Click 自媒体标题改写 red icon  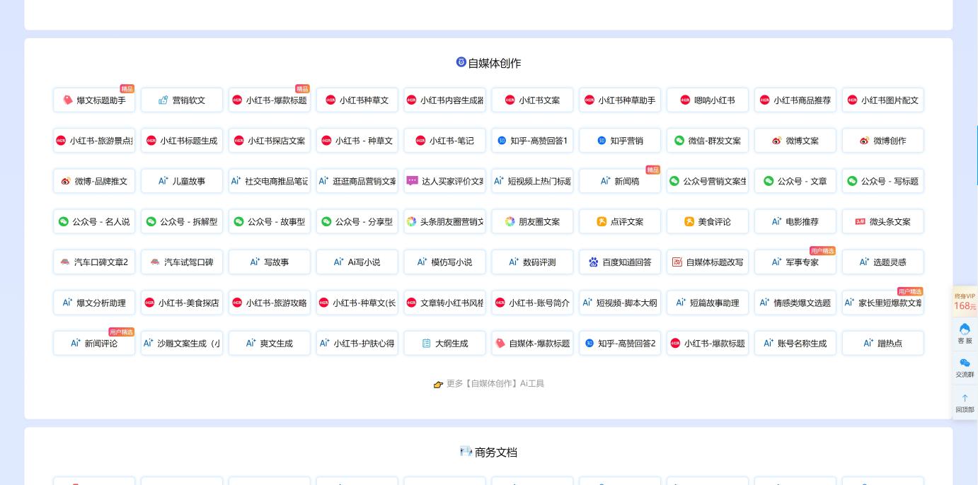[677, 262]
